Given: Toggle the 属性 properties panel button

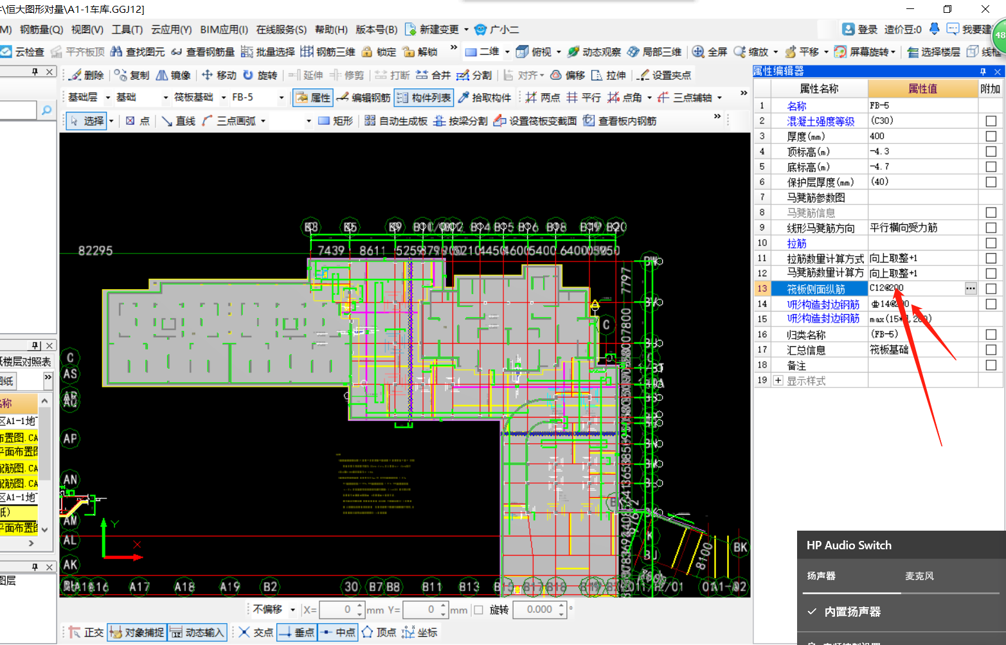Looking at the screenshot, I should pos(313,98).
